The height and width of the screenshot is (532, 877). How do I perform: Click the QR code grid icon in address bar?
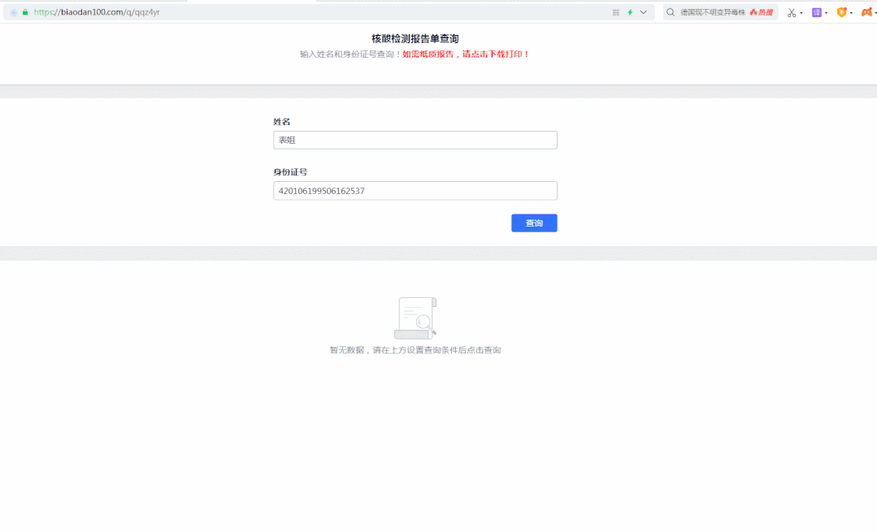pos(616,12)
